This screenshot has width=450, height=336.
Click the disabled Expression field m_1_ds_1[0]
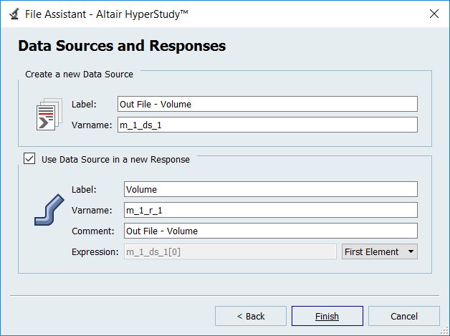[x=229, y=251]
